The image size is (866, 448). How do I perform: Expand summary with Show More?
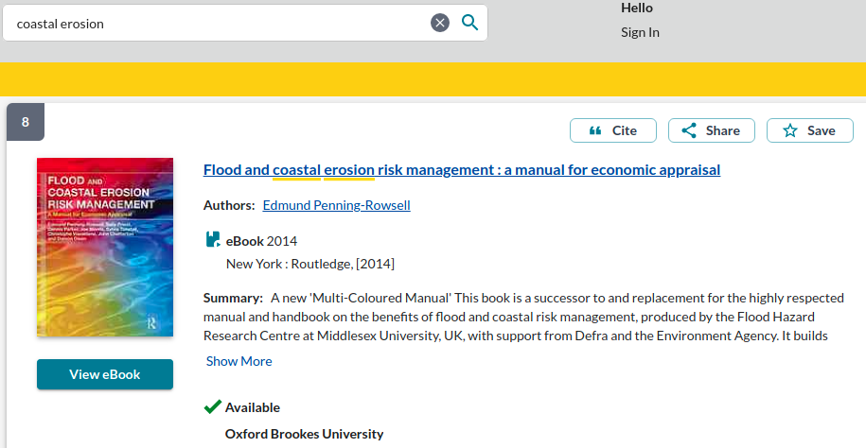click(x=239, y=361)
